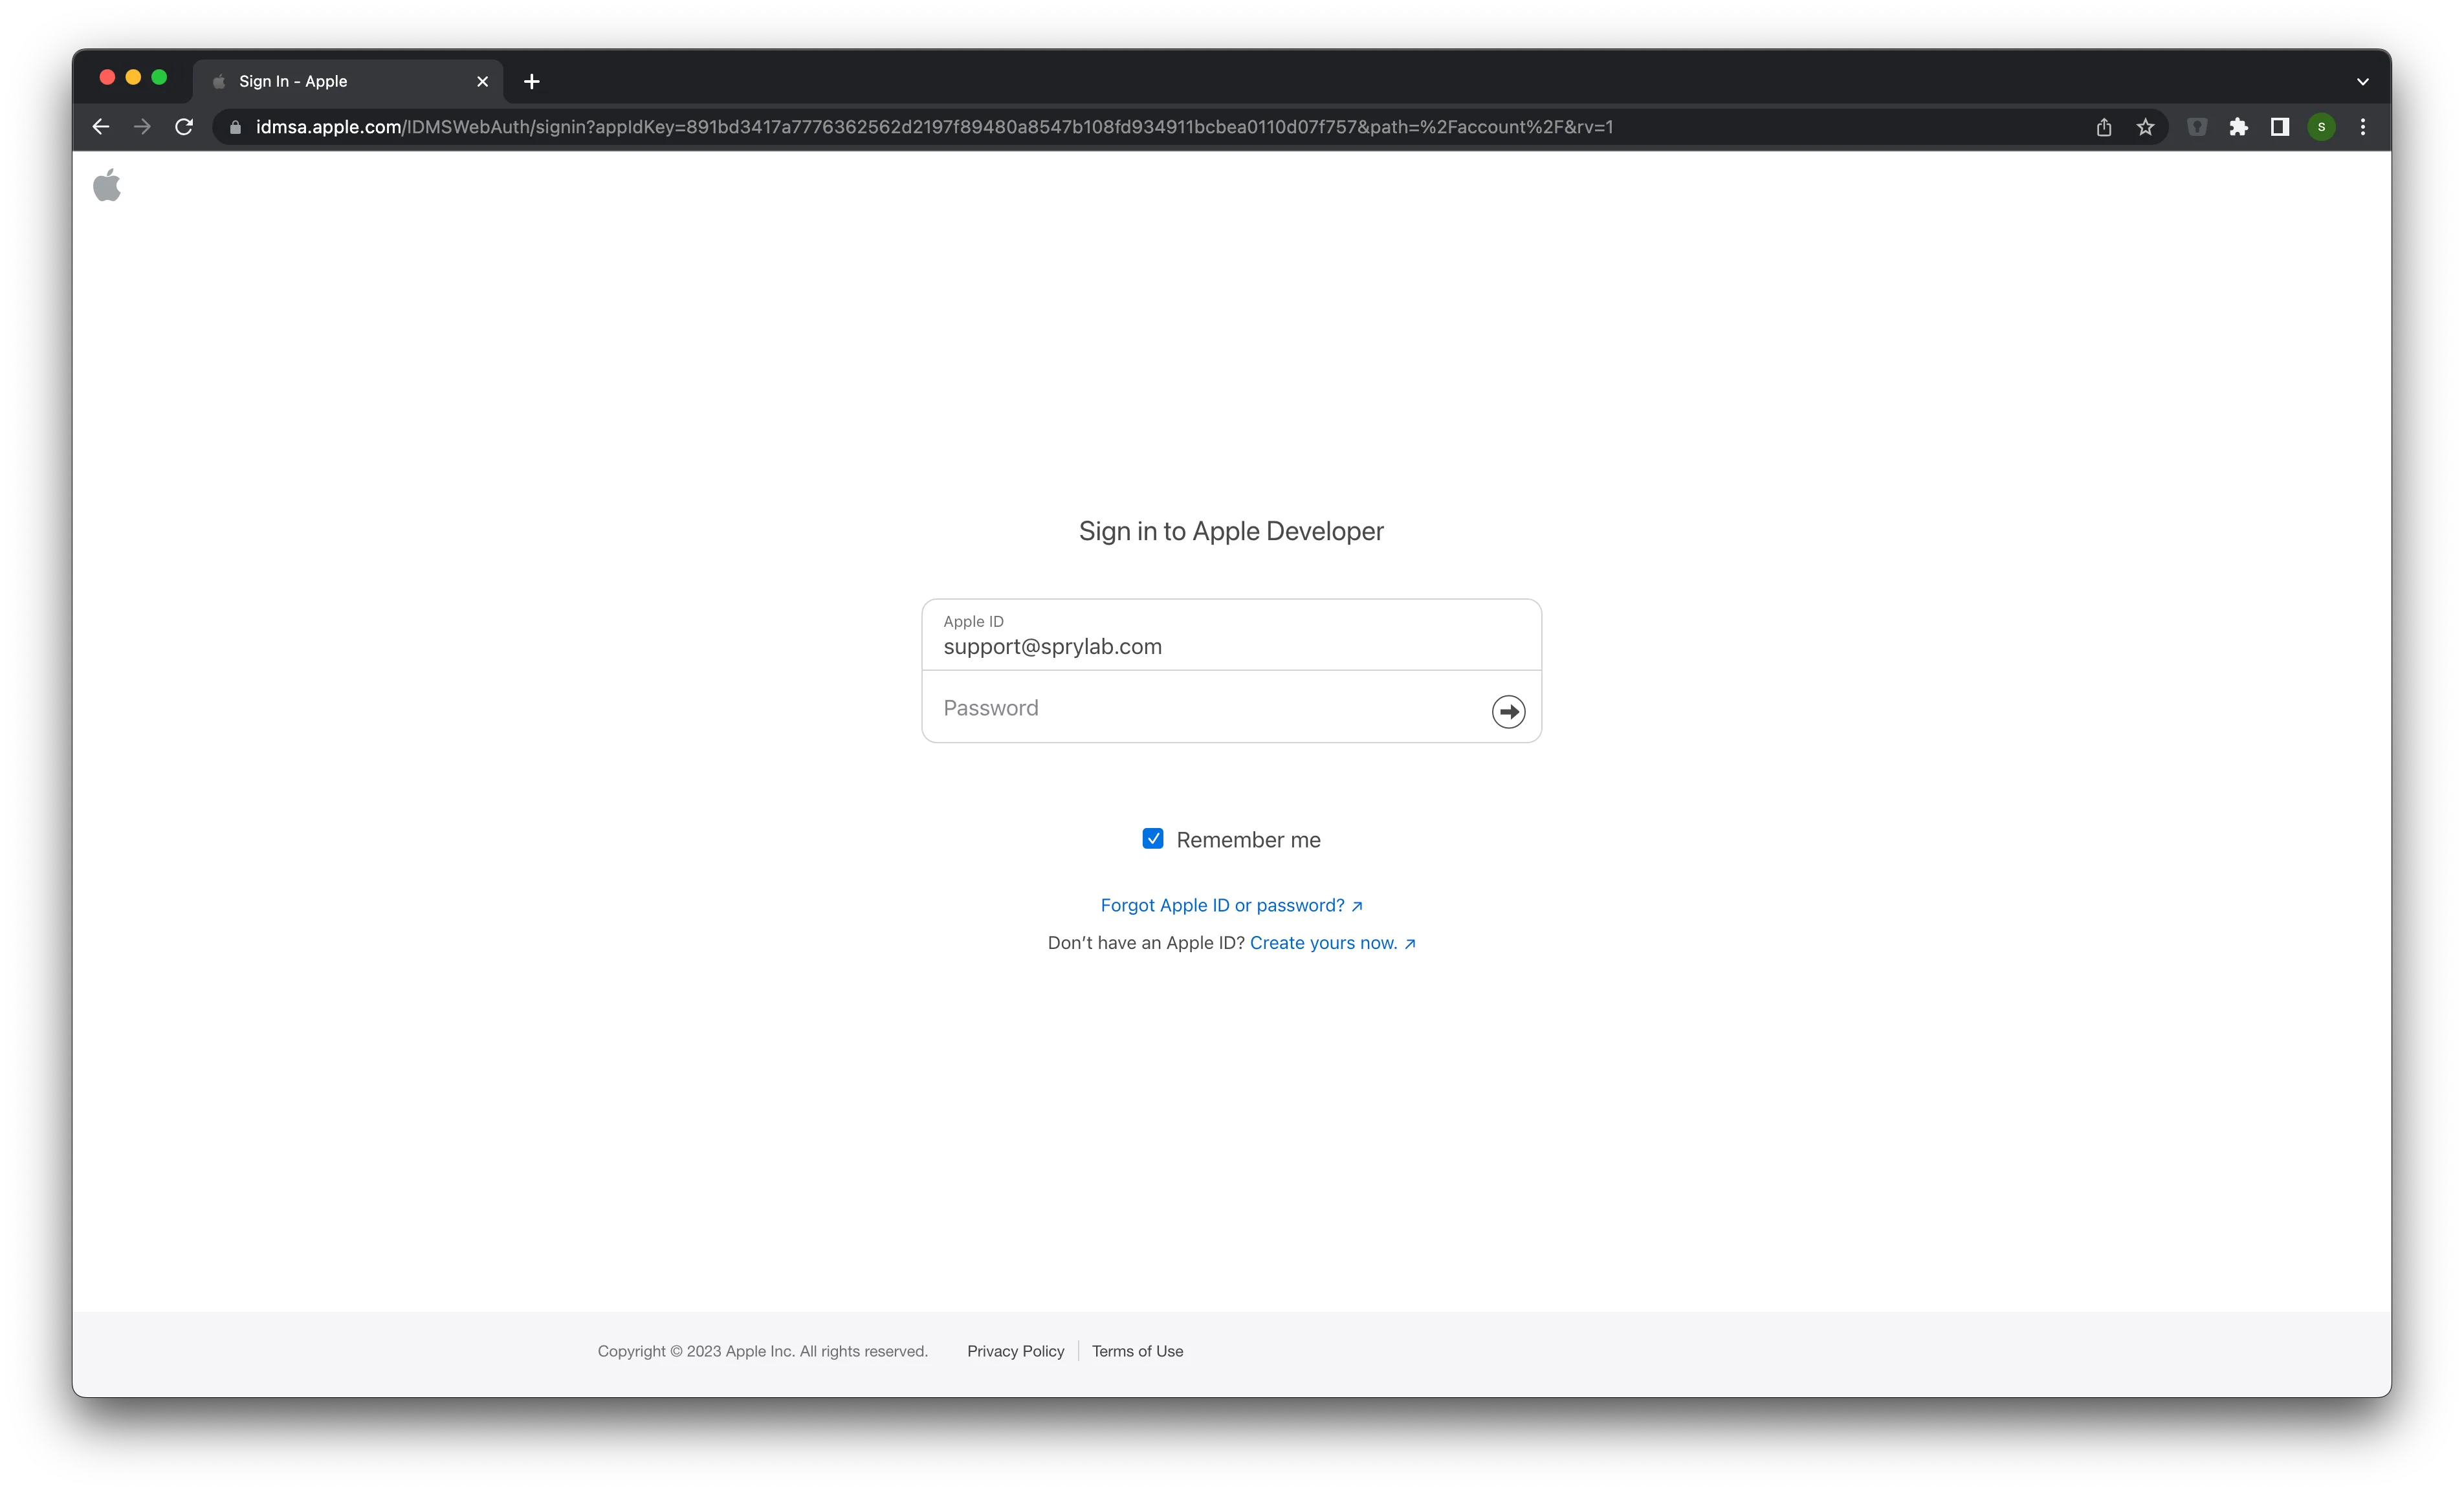Open the green profile avatar
This screenshot has width=2464, height=1493.
2322,127
